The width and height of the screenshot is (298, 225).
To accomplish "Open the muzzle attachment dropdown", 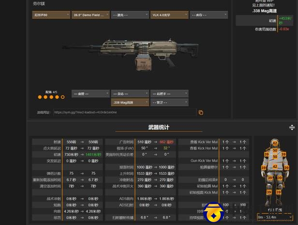I will pyautogui.click(x=51, y=15).
